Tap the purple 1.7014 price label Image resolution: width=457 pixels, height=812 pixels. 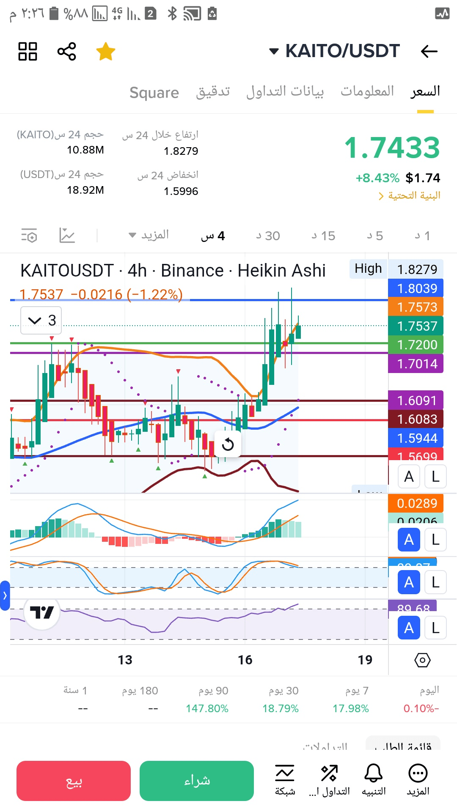416,364
